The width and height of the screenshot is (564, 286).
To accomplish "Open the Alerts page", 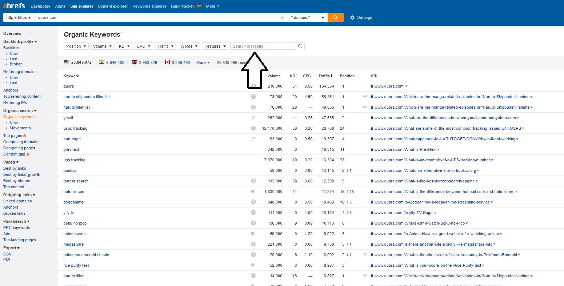I will (x=60, y=6).
